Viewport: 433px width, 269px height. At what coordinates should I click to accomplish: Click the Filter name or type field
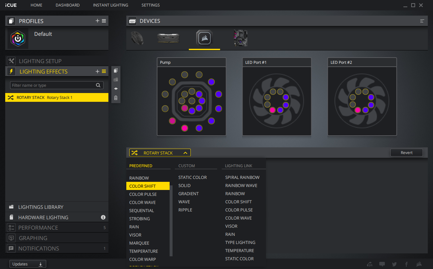tap(57, 85)
